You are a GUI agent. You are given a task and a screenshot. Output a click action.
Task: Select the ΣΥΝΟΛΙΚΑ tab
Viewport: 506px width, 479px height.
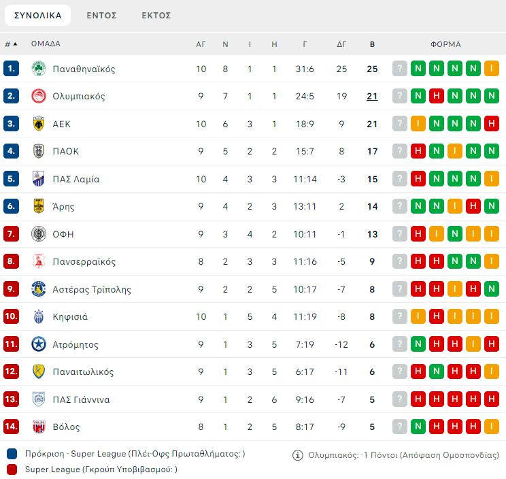(37, 15)
